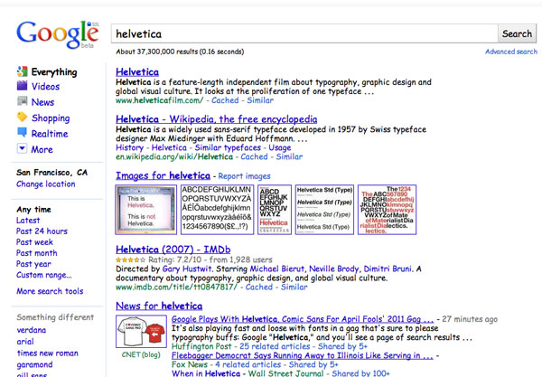Image resolution: width=542 pixels, height=377 pixels.
Task: Open the Advanced search link
Action: (x=510, y=52)
